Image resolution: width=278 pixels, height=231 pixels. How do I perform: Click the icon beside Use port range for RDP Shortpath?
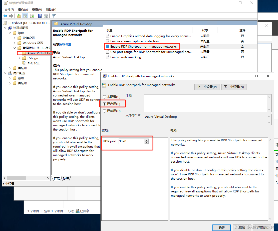click(x=108, y=52)
